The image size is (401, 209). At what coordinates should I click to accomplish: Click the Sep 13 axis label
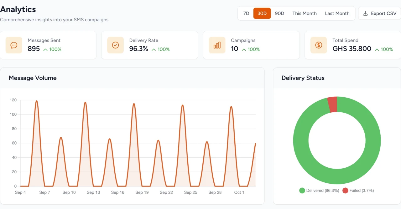coord(93,192)
